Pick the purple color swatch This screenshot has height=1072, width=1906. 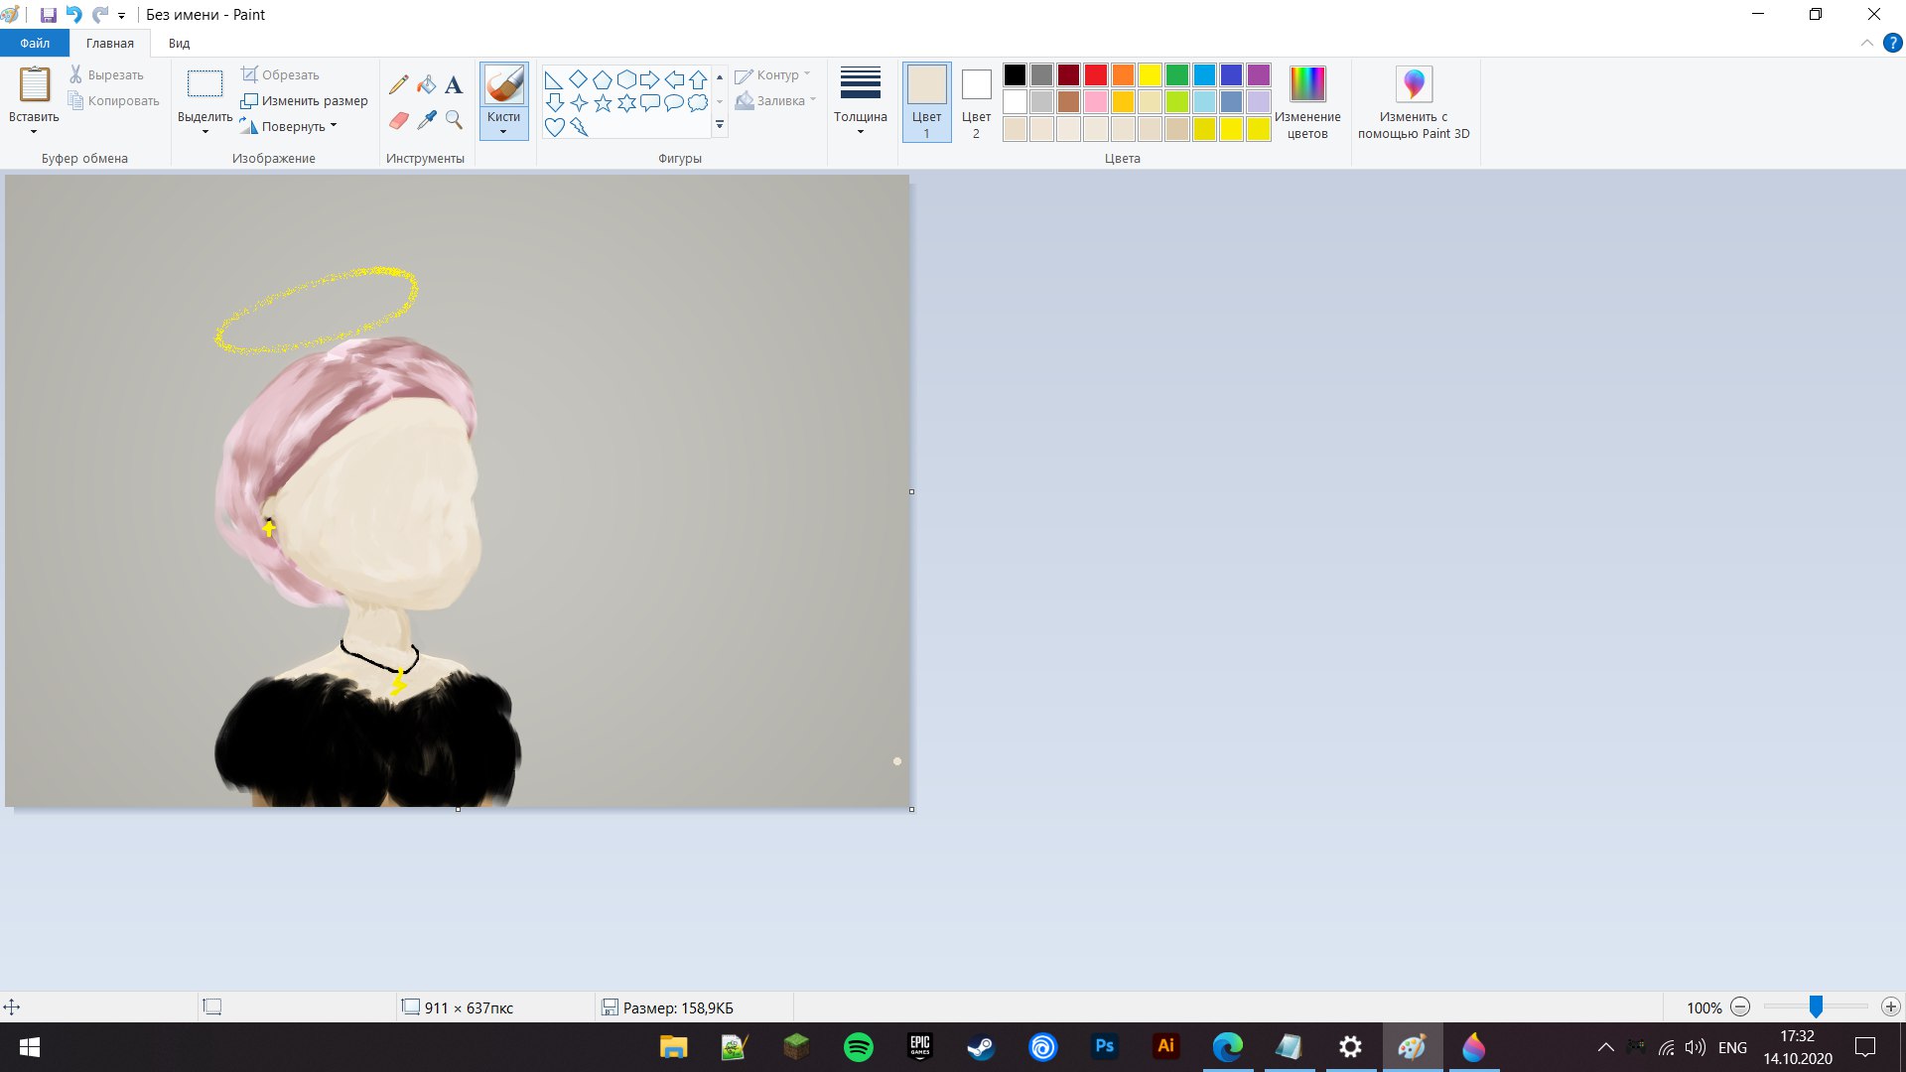1259,74
